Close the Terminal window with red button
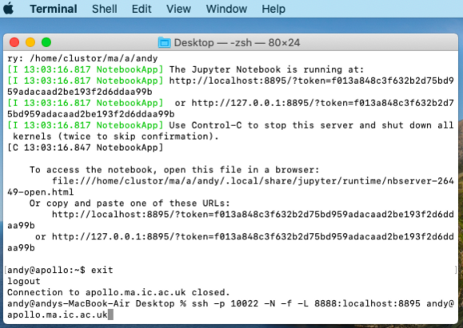This screenshot has width=463, height=328. (14, 42)
